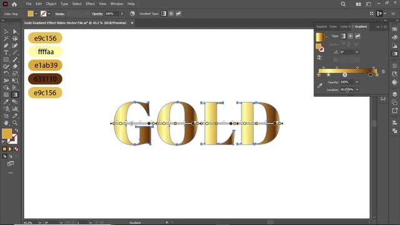Select the Eraser tool
This screenshot has width=400, height=225.
click(15, 67)
